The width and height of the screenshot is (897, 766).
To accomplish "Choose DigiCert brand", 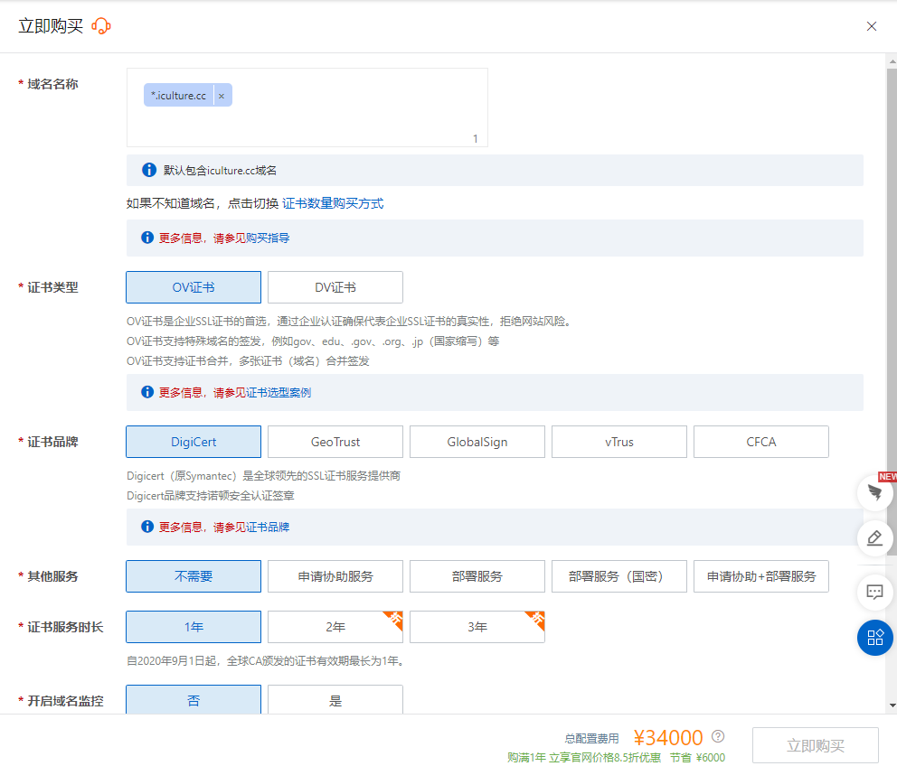I will pos(194,442).
